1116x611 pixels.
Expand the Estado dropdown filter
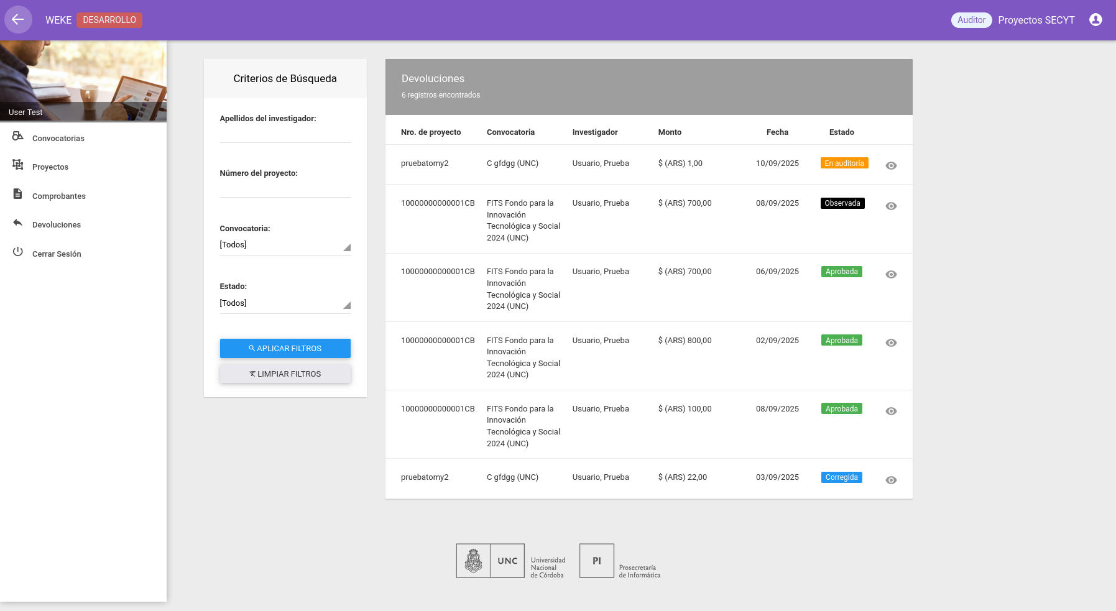tap(285, 303)
